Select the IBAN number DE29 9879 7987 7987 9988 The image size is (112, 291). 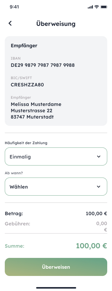[x=43, y=65]
